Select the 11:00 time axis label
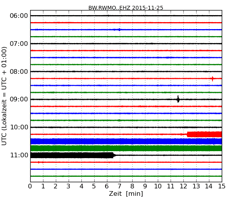Image resolution: width=252 pixels, height=202 pixels. point(19,155)
